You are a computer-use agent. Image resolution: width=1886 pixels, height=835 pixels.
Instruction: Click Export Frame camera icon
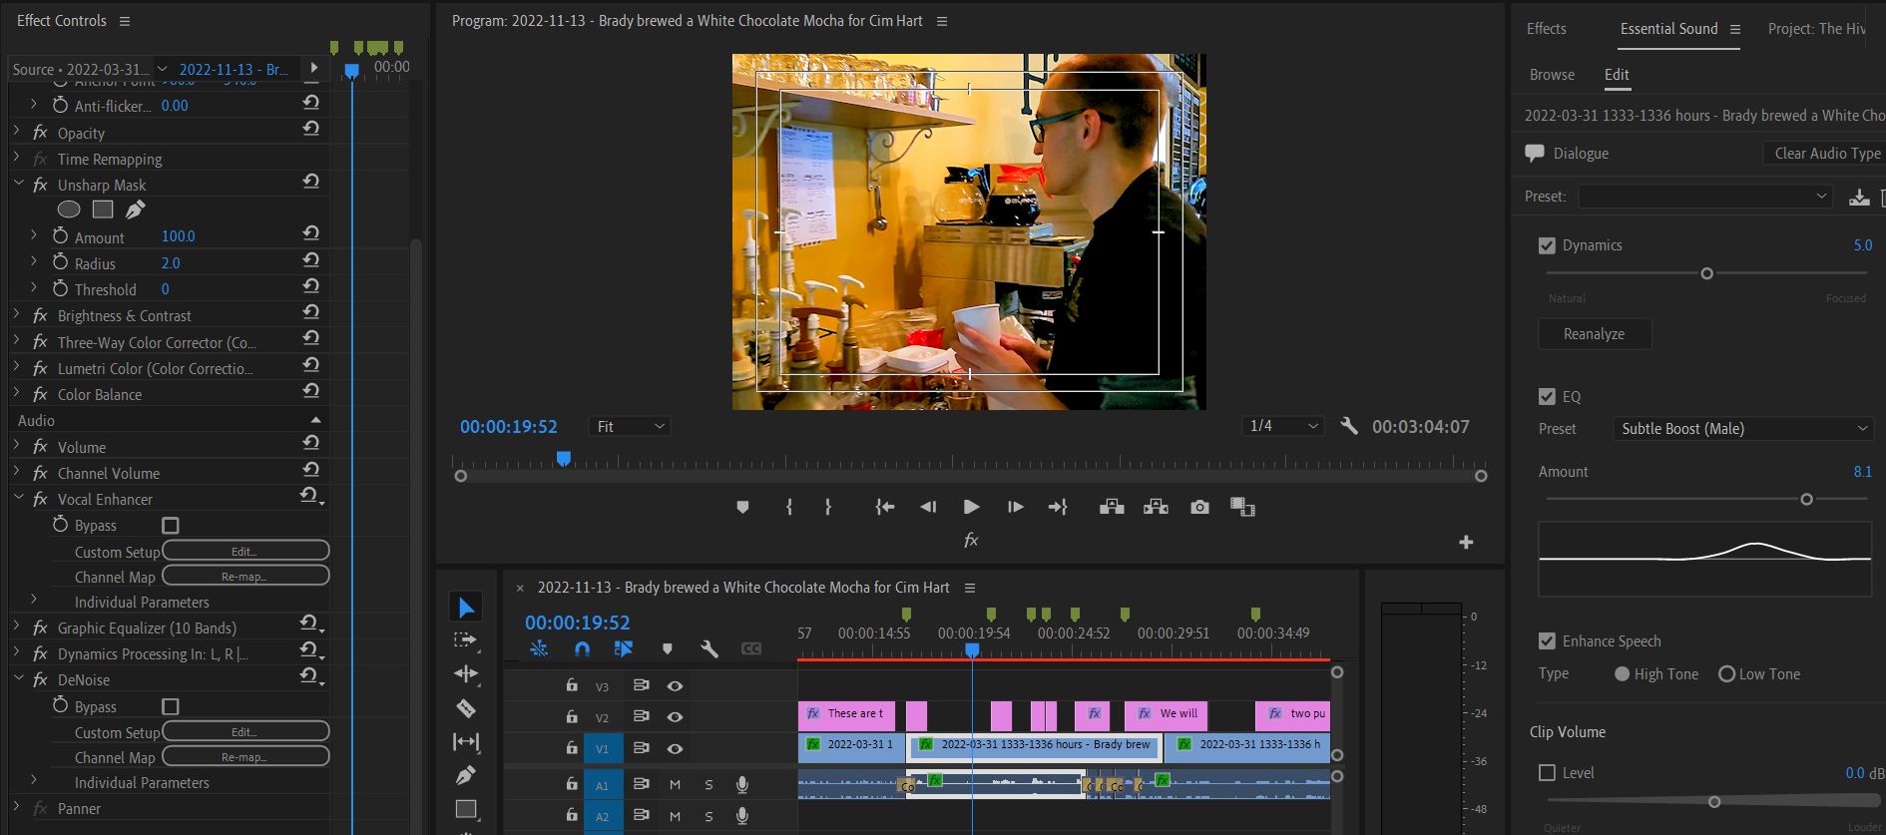coord(1199,507)
